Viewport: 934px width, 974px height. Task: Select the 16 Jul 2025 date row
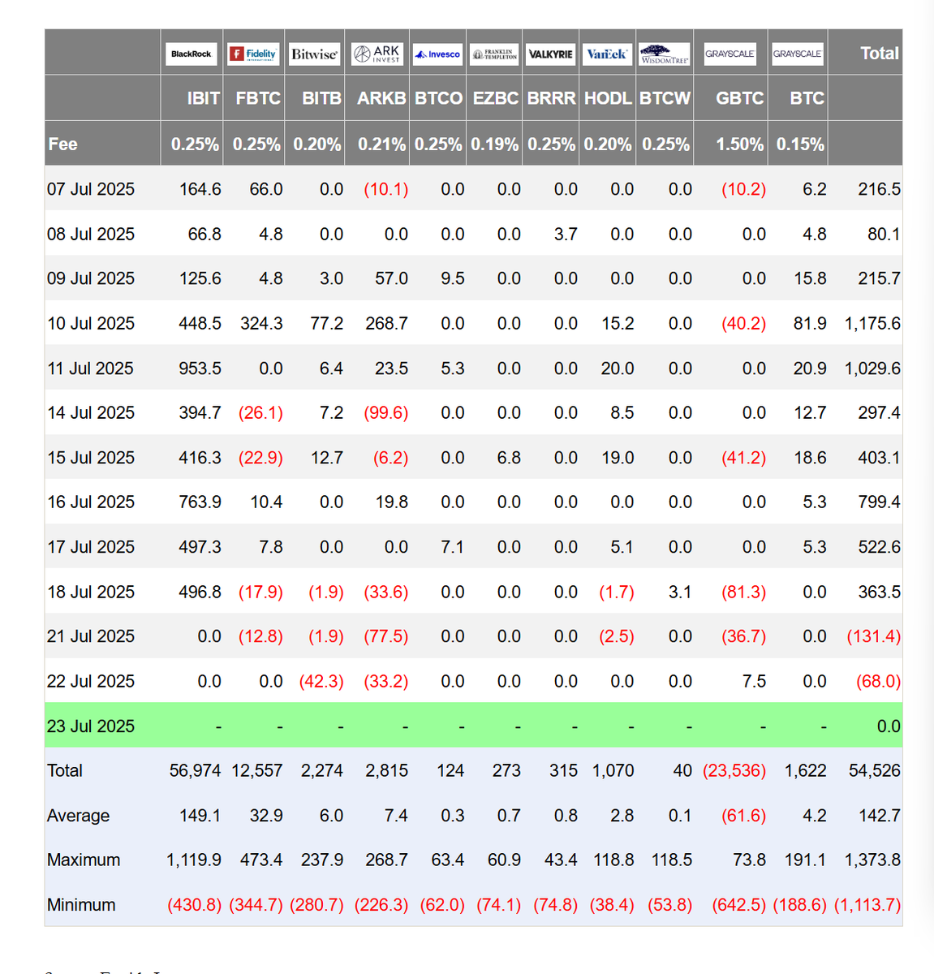[473, 502]
